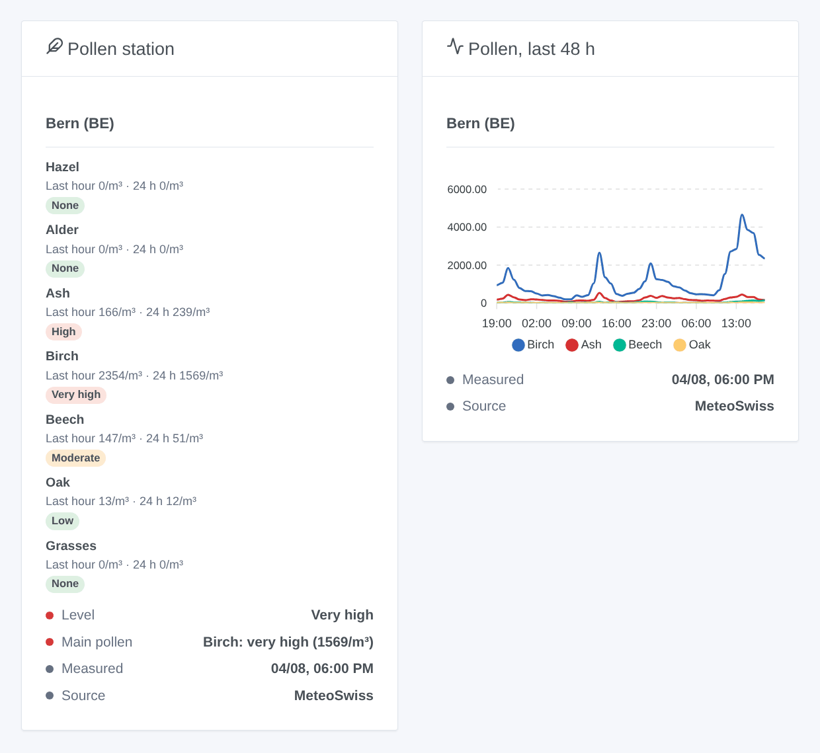Screen dimensions: 820x753
Task: Click the 13:00 x-axis label
Action: coord(736,323)
